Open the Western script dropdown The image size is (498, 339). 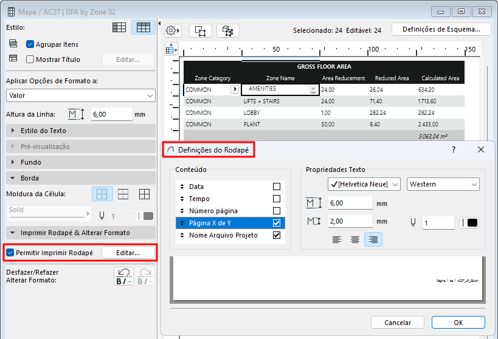click(x=443, y=184)
